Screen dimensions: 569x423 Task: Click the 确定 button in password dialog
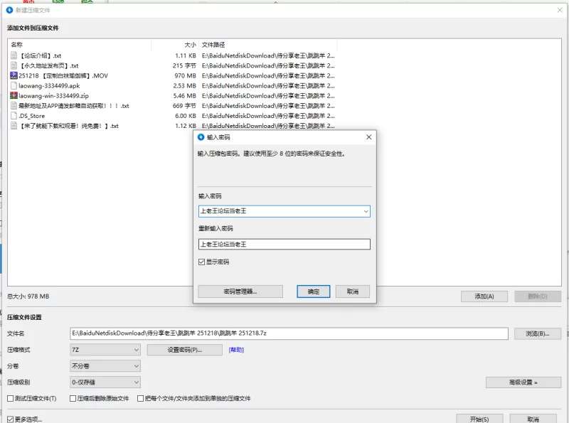[314, 291]
